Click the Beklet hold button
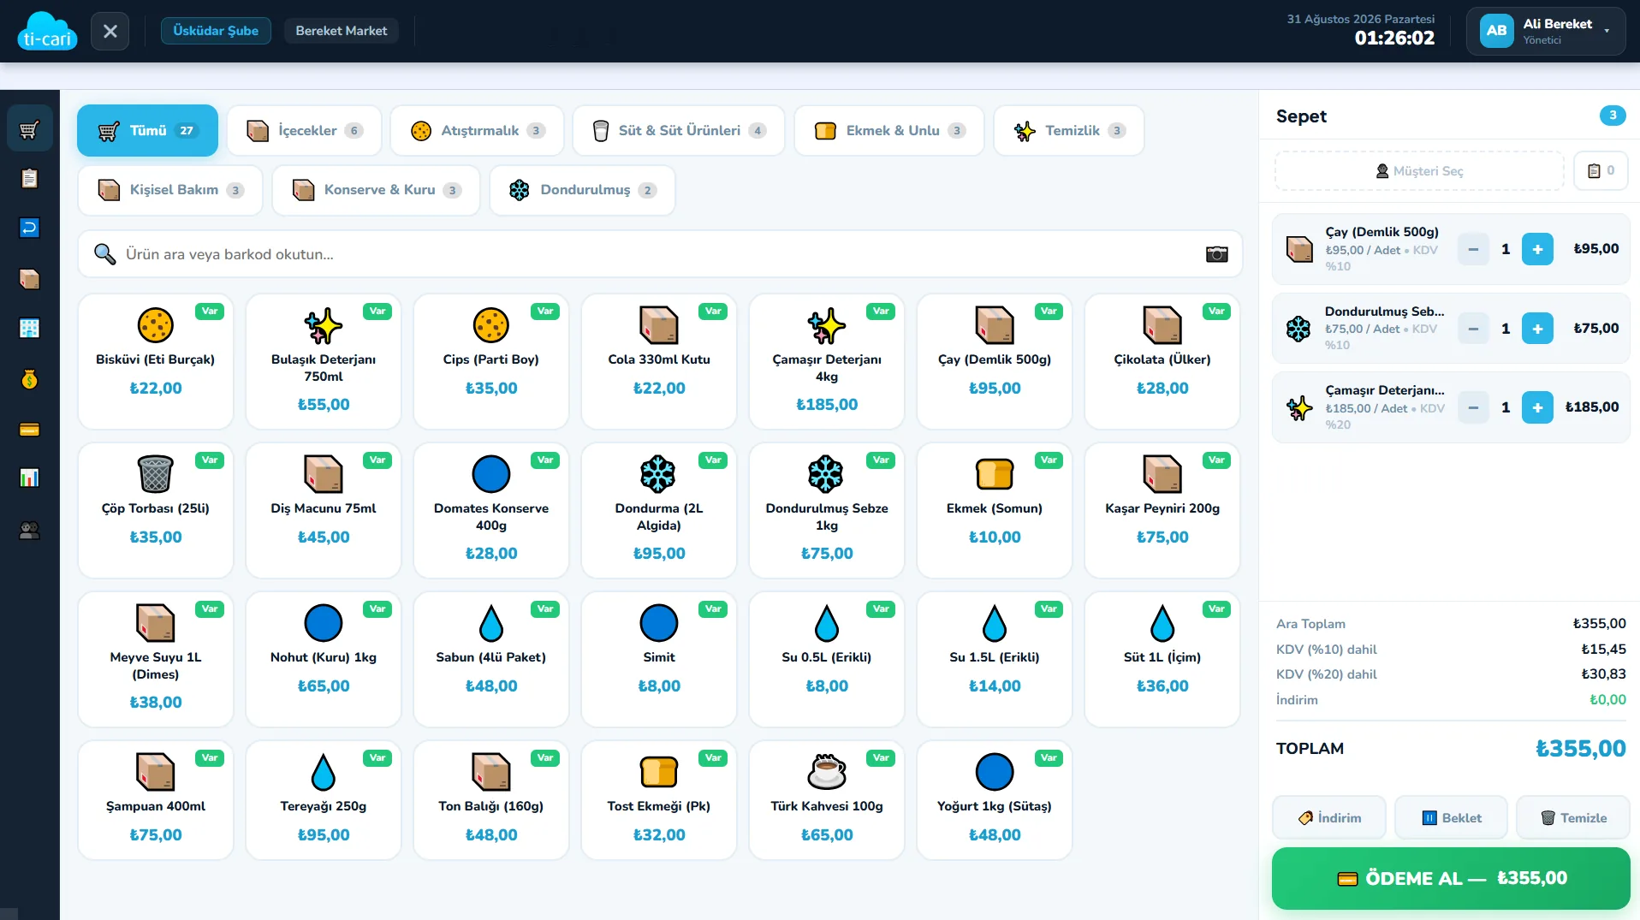The height and width of the screenshot is (920, 1640). (x=1452, y=818)
